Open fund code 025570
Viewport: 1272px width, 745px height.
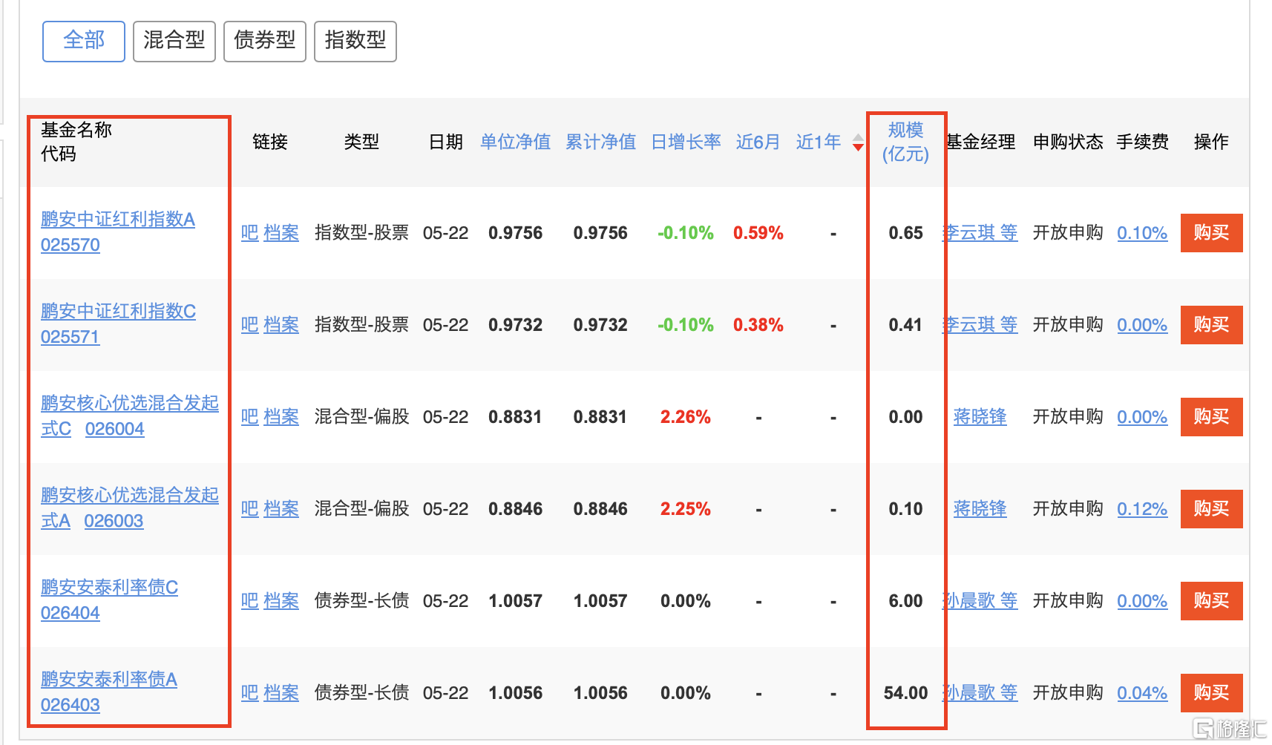point(71,245)
